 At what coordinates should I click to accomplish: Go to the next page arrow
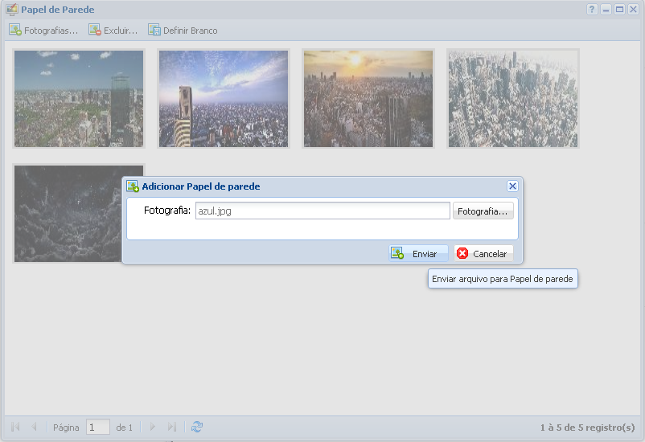pyautogui.click(x=153, y=427)
